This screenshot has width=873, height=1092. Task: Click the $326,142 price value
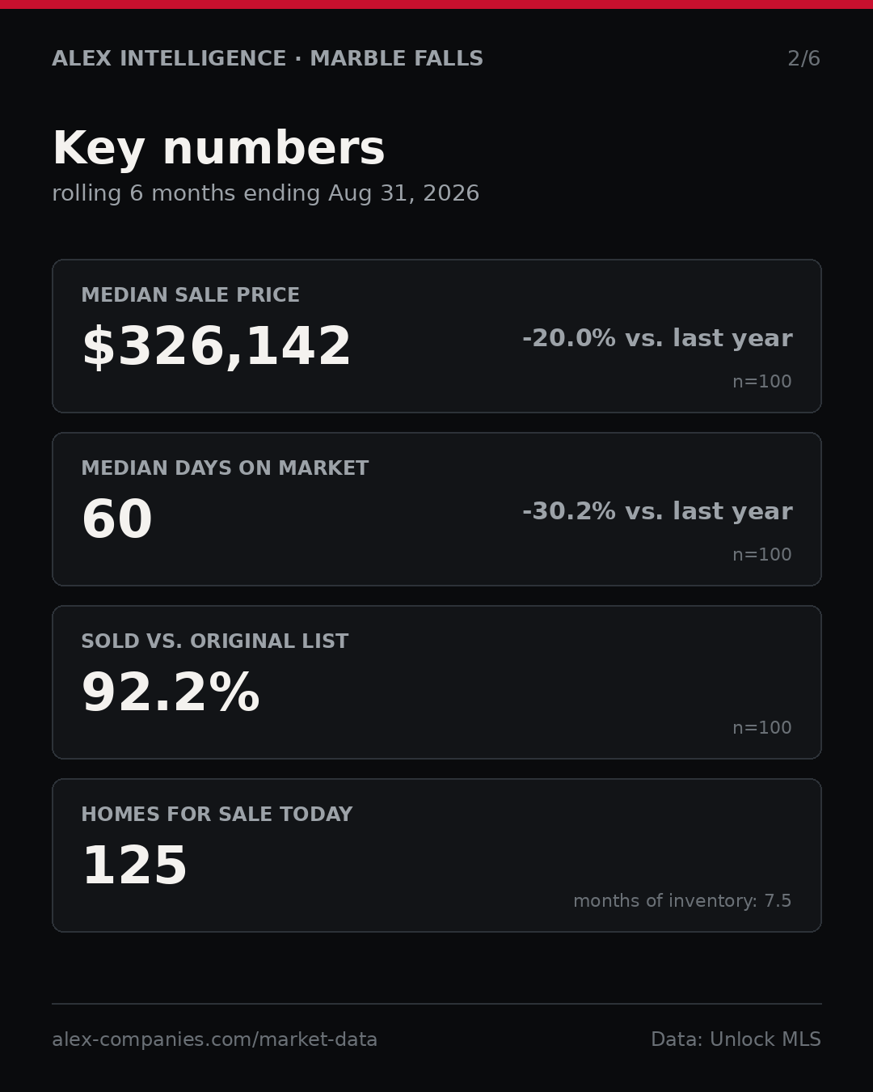(217, 347)
